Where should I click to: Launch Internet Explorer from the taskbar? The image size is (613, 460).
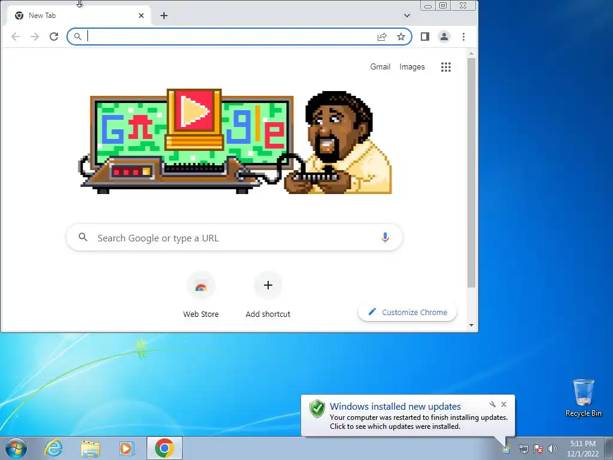53,448
